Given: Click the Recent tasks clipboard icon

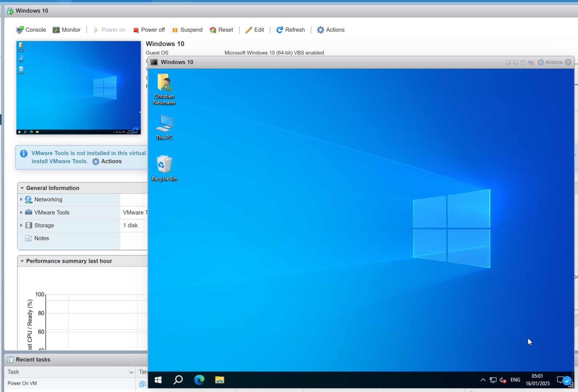Looking at the screenshot, I should 10,359.
